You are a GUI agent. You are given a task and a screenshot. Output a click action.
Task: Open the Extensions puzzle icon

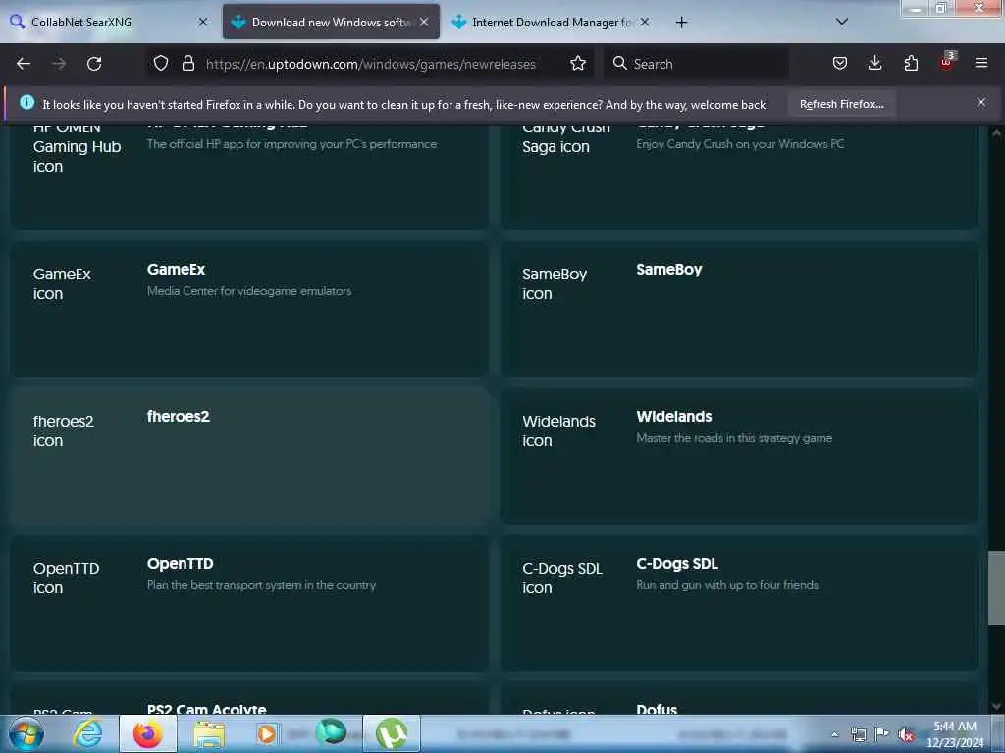click(x=911, y=63)
